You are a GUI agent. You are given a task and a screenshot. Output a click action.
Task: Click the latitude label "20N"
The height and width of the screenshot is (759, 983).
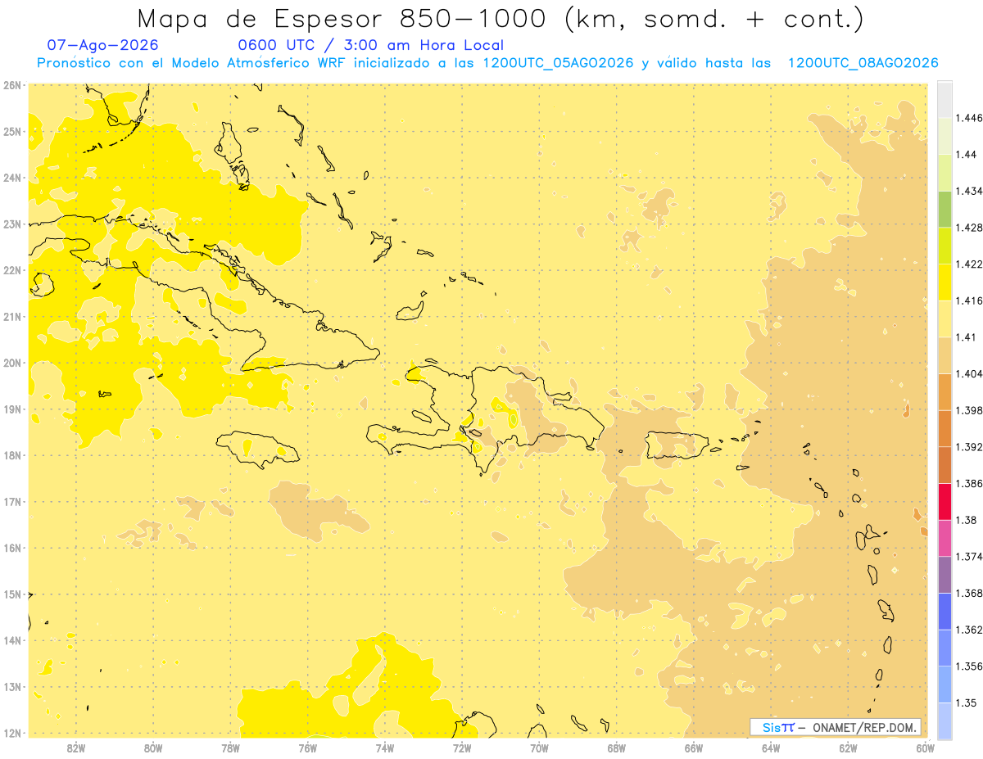[11, 363]
